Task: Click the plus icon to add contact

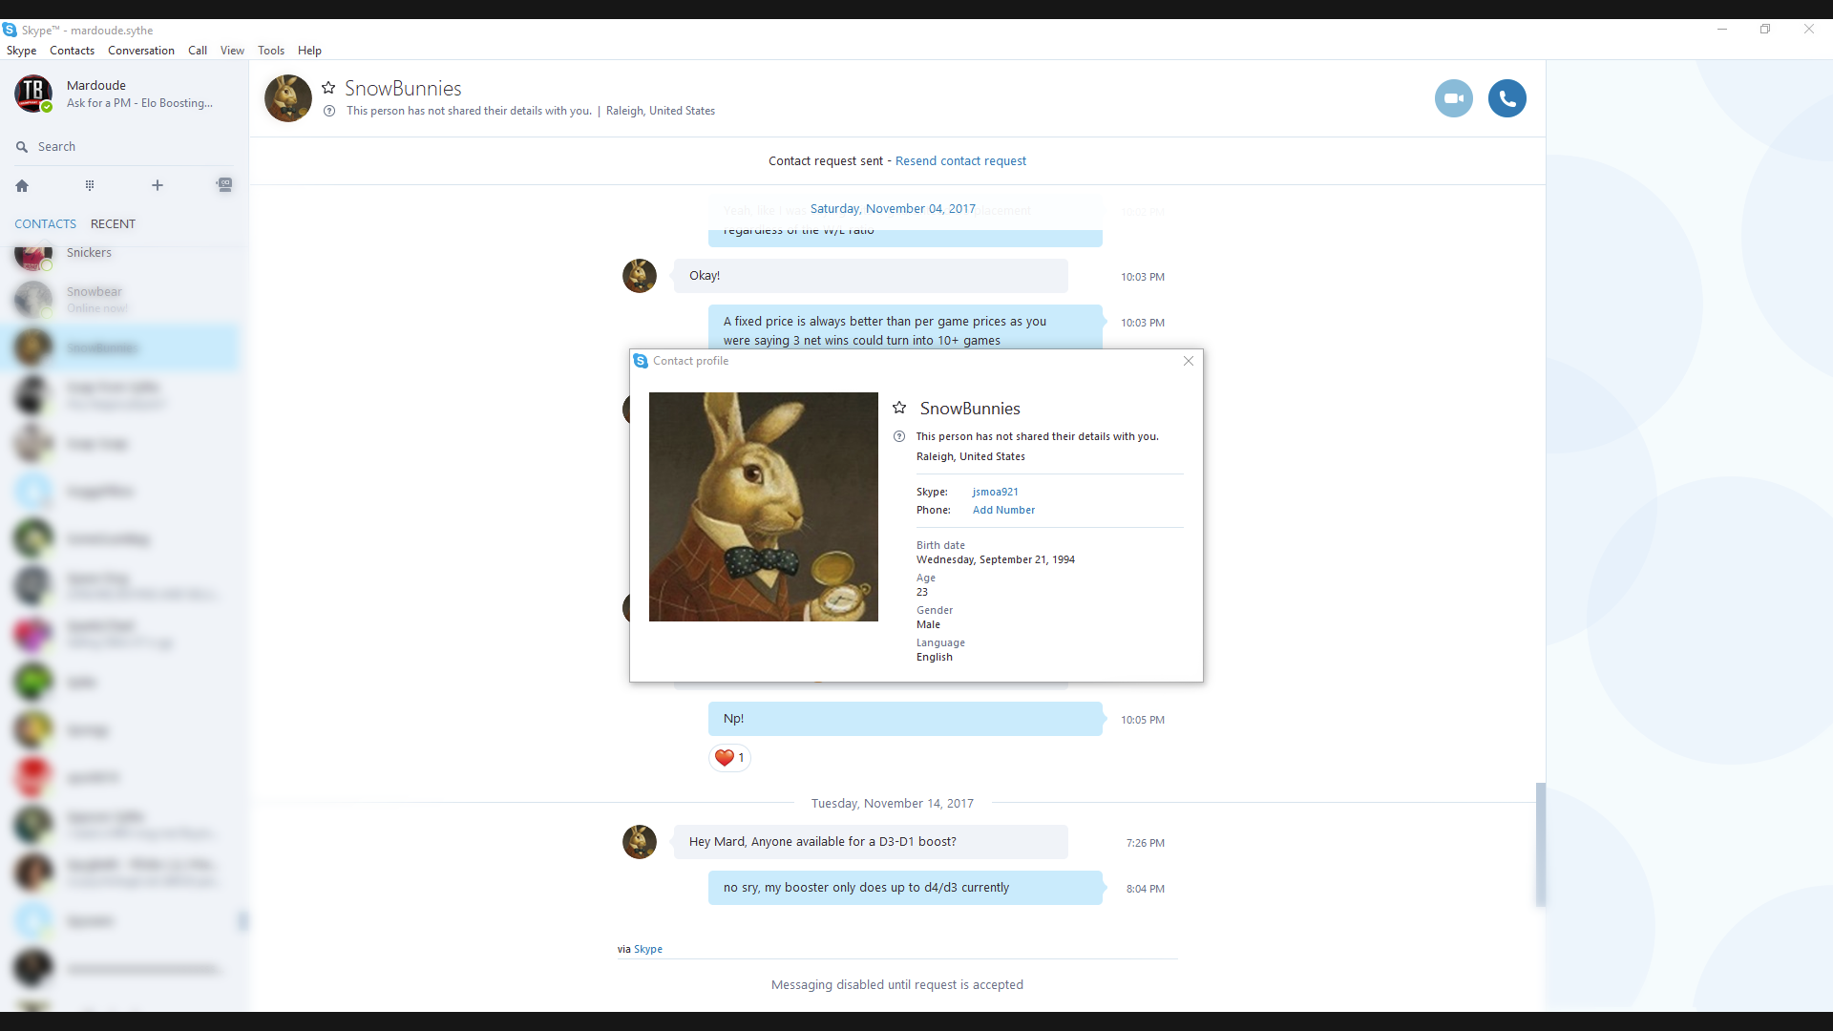Action: (158, 185)
